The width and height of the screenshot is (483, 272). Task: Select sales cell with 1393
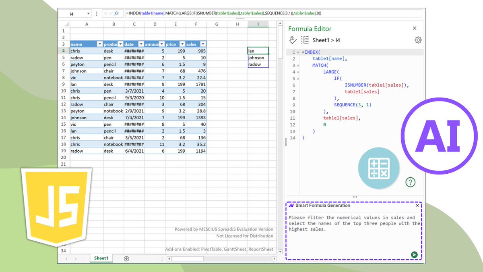196,118
